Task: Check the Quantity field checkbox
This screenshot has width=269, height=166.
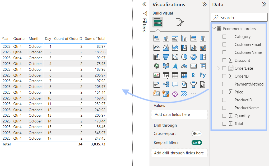Action: pyautogui.click(x=224, y=116)
